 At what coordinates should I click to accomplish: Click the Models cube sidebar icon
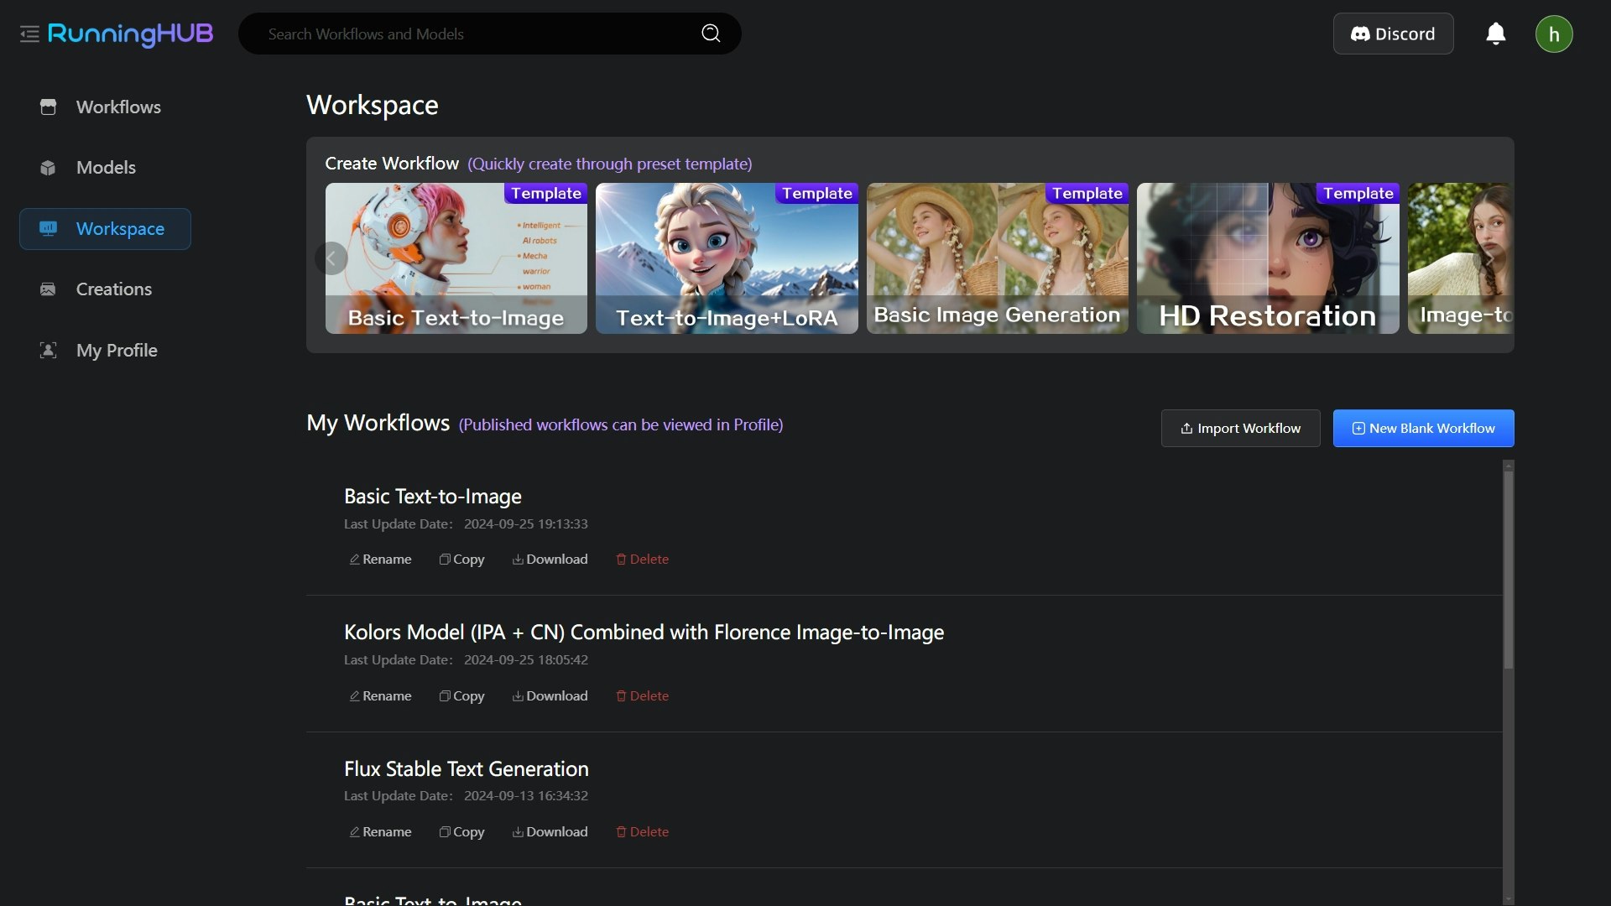coord(48,168)
